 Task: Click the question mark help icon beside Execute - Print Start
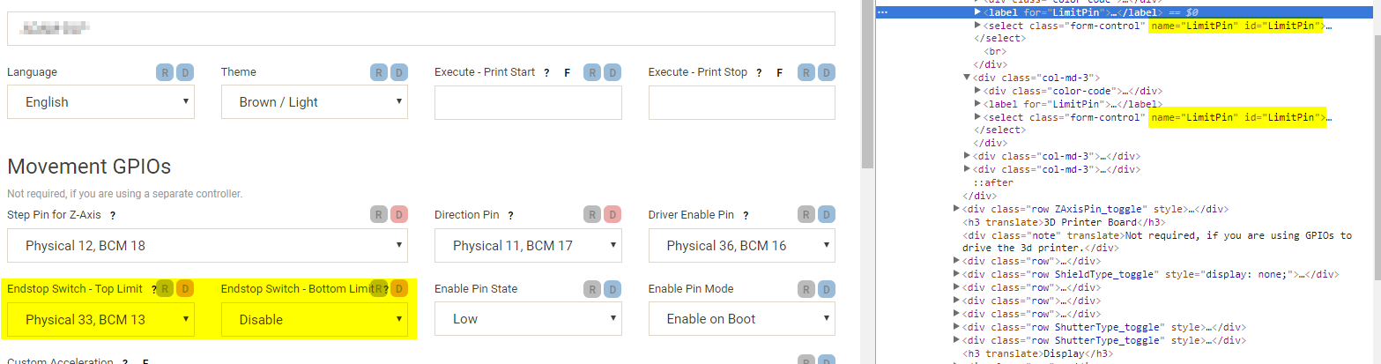click(547, 72)
